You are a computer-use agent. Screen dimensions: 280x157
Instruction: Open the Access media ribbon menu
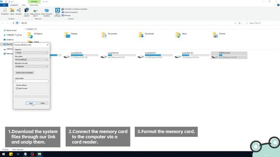point(27,12)
